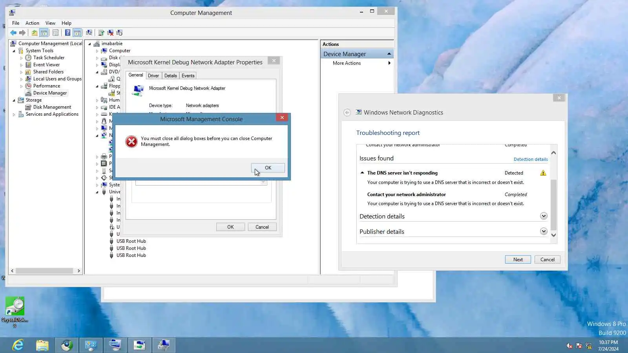Open CrystalDisk desktop shortcut
This screenshot has height=353, width=628.
[15, 312]
